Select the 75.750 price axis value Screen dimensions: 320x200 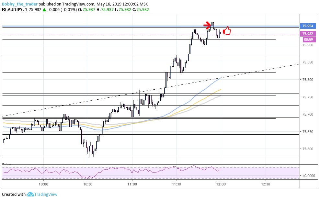click(308, 97)
